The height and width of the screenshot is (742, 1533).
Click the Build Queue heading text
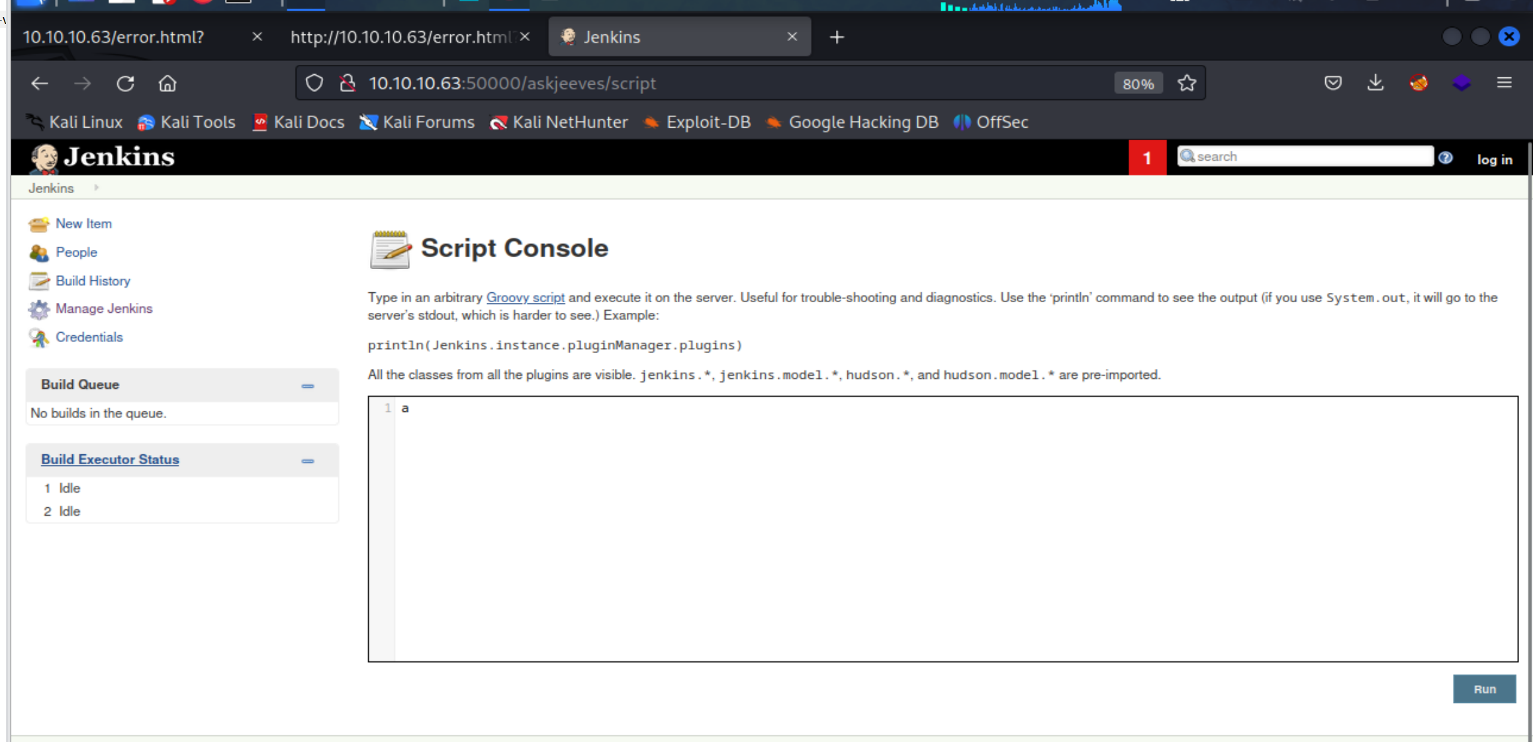pos(80,384)
